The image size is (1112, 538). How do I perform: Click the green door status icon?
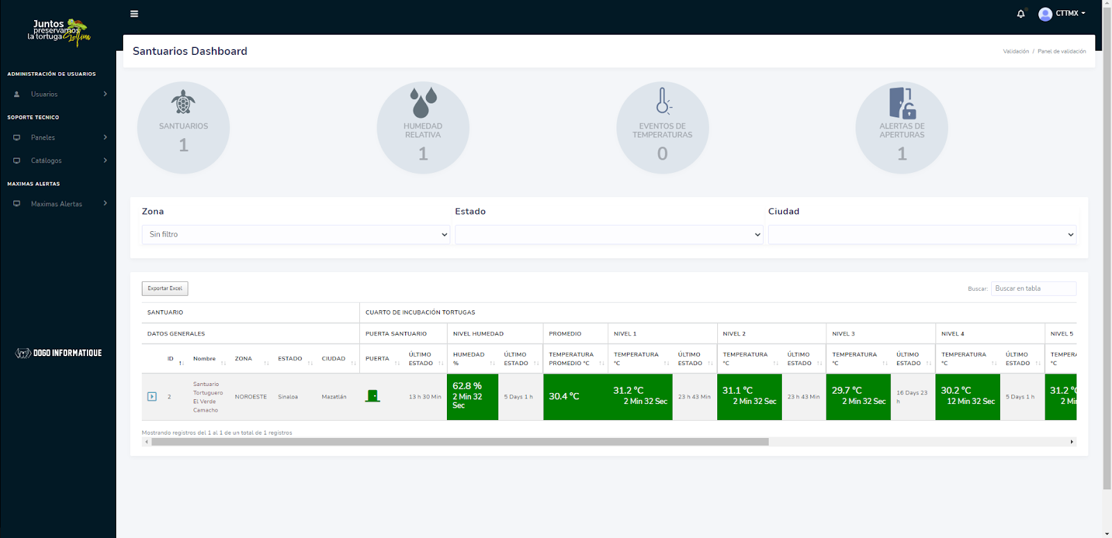click(373, 396)
